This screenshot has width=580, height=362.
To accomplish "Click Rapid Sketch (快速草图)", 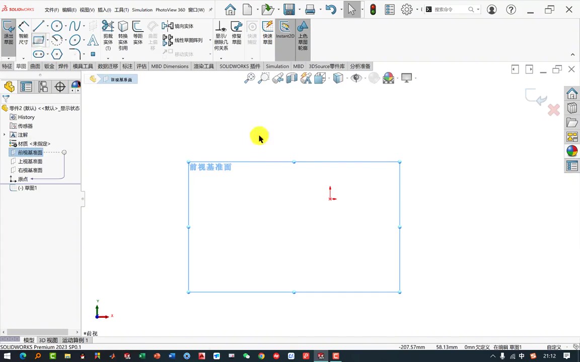I will [x=267, y=33].
